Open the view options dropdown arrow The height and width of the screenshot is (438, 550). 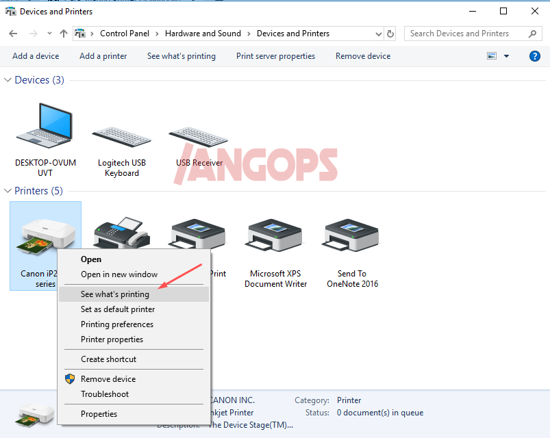coord(506,56)
